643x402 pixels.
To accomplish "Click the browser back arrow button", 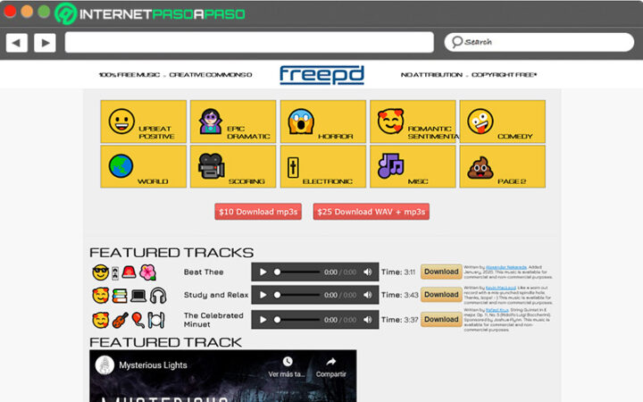I will (x=17, y=43).
